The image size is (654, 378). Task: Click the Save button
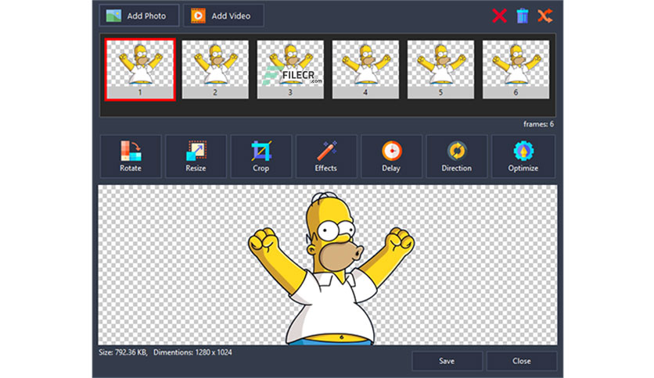tap(447, 361)
